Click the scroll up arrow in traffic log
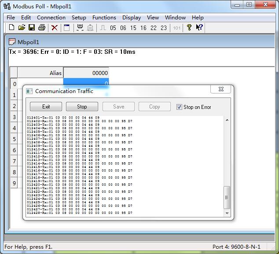This screenshot has width=279, height=254. (x=227, y=120)
